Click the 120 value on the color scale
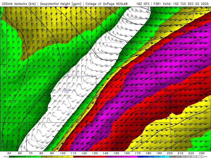This screenshot has width=211, height=158. click(84, 153)
